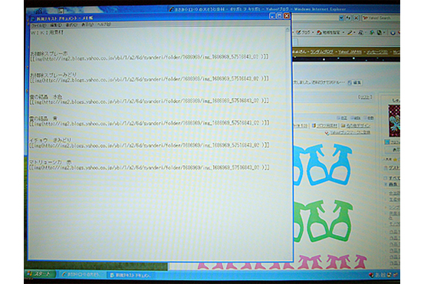Open the 編集 menu in Notepad

(56, 25)
